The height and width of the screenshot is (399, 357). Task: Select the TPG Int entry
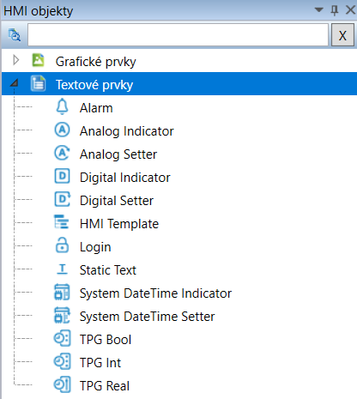click(100, 363)
